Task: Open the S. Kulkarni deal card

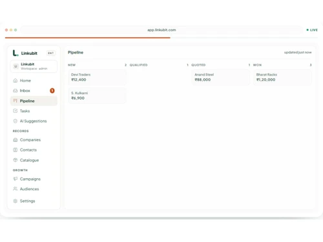Action: pos(97,96)
